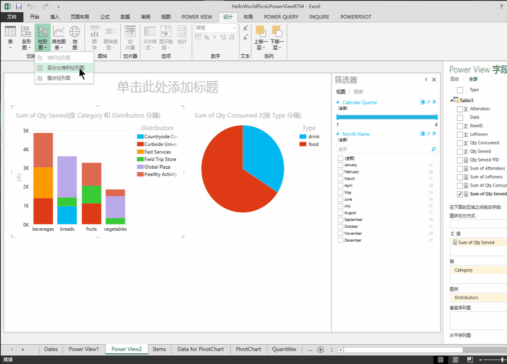The height and width of the screenshot is (364, 507).
Task: Click the percent format icon
Action: (x=207, y=38)
